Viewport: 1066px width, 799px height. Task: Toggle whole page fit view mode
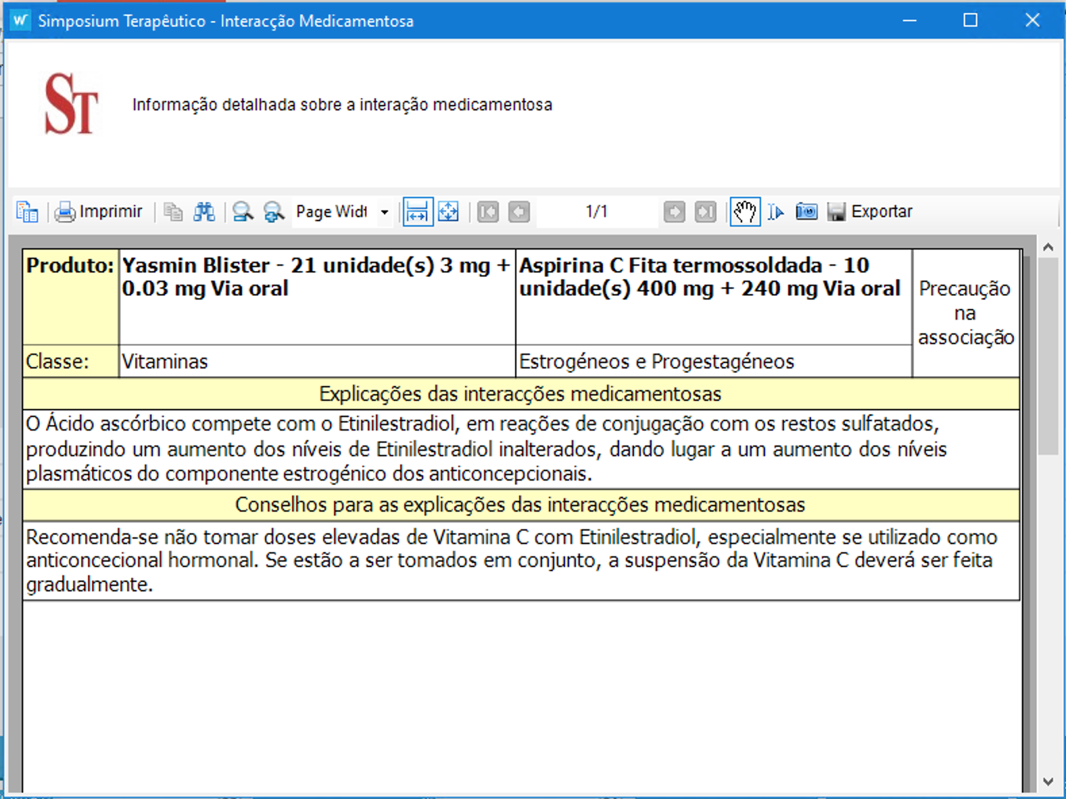[x=449, y=212]
